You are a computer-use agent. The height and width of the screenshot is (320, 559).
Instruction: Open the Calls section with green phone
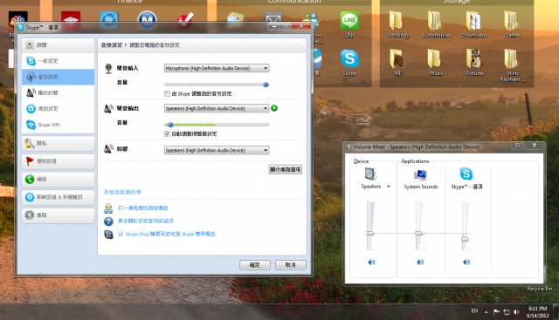pos(59,179)
